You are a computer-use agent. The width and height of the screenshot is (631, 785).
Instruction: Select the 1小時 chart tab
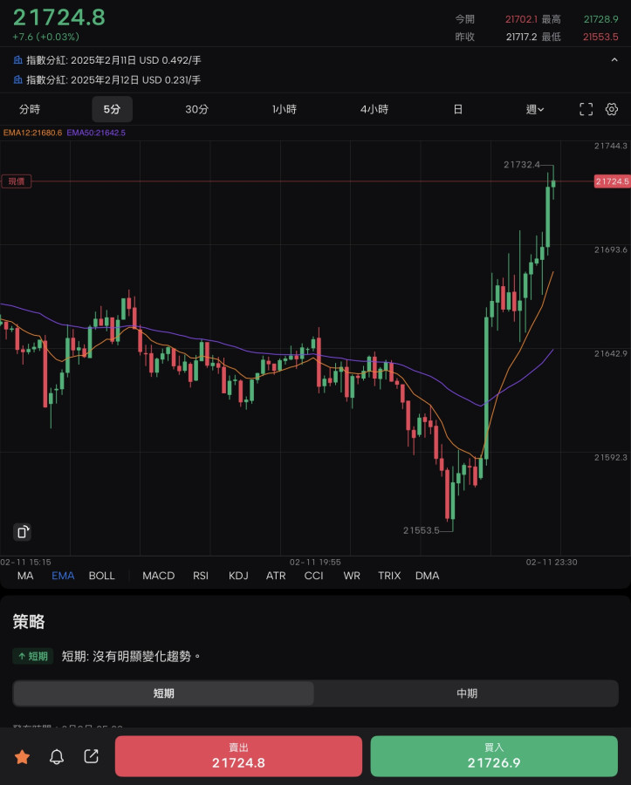(x=285, y=109)
